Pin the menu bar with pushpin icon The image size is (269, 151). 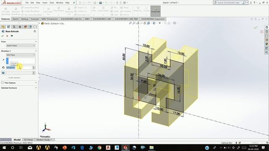tap(74, 3)
